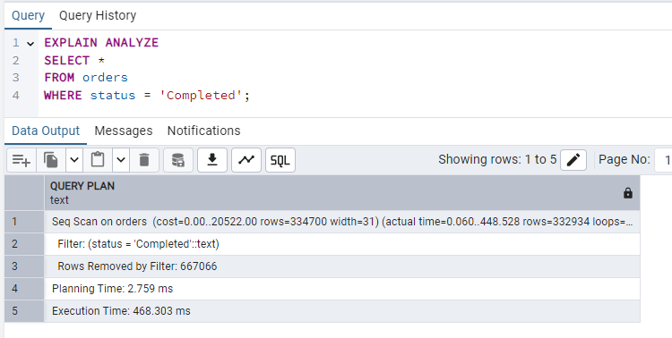Open the Copy options dropdown arrow
Viewport: 672px width, 338px height.
click(74, 160)
